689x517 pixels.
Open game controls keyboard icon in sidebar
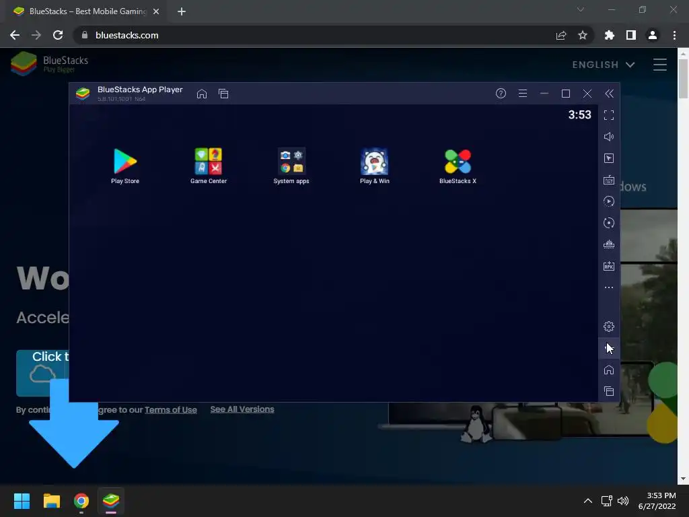[x=608, y=180]
